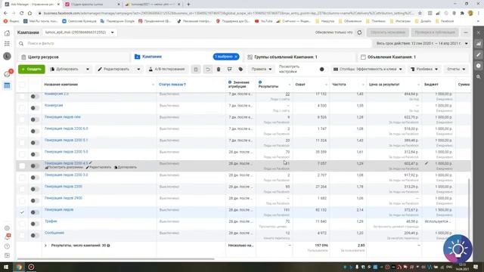484x272 pixels.
Task: Uncheck the selected Генерация лидов row checkbox
Action: coord(22,212)
